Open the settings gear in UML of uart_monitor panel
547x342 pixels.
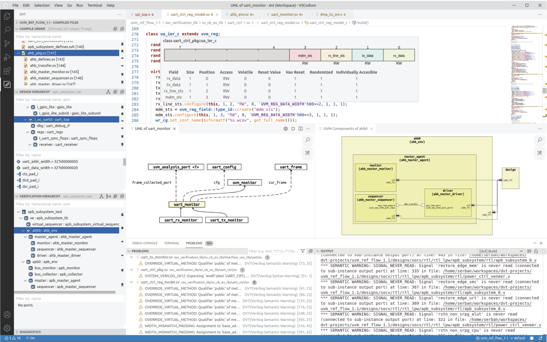(x=285, y=128)
